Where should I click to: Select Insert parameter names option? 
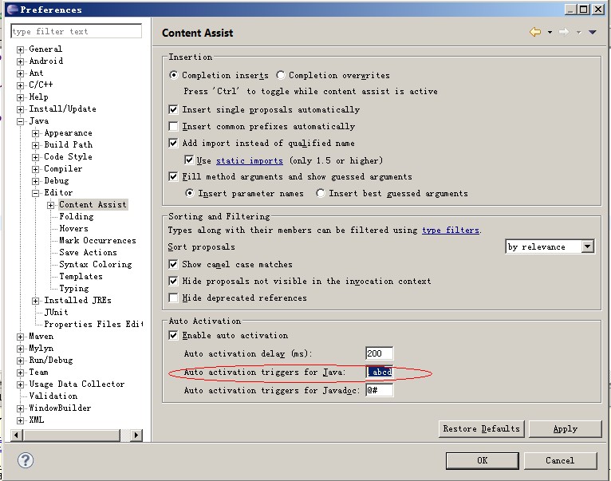[189, 193]
